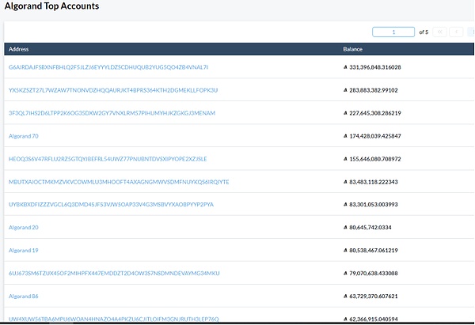The width and height of the screenshot is (475, 325).
Task: Click the previous page arrow button
Action: point(456,32)
